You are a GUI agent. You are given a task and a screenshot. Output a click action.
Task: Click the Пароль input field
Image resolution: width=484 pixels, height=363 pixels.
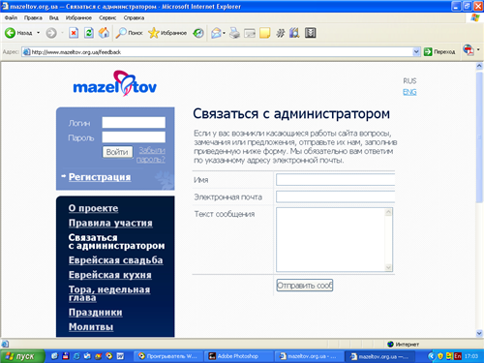click(x=134, y=137)
